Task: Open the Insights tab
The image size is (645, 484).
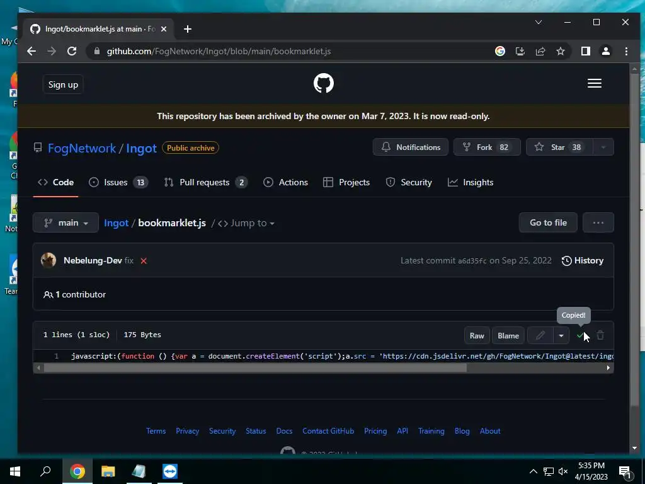Action: (471, 182)
